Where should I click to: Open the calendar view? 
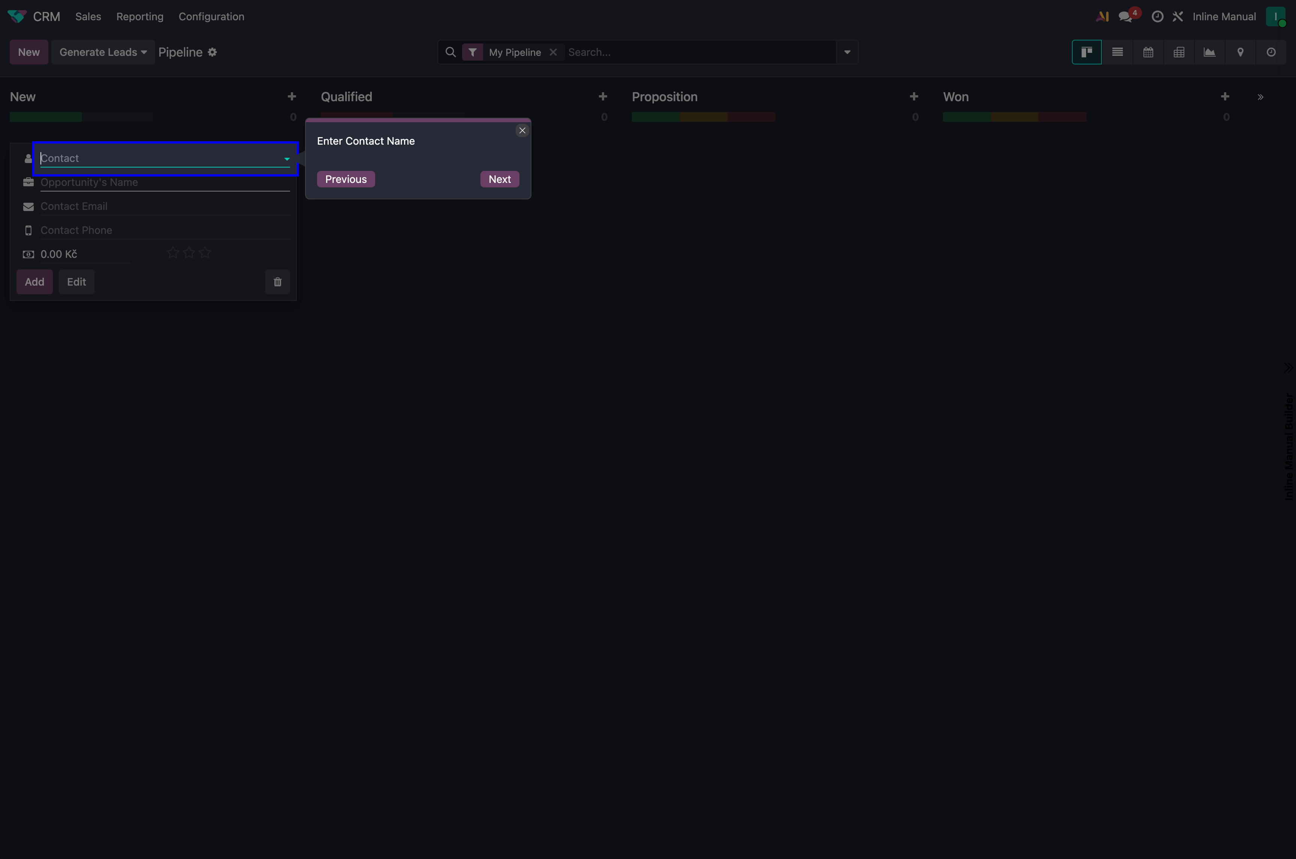pyautogui.click(x=1148, y=52)
